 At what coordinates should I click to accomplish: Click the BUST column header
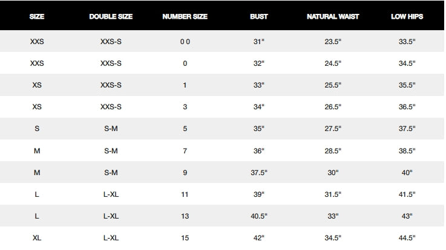pos(259,16)
